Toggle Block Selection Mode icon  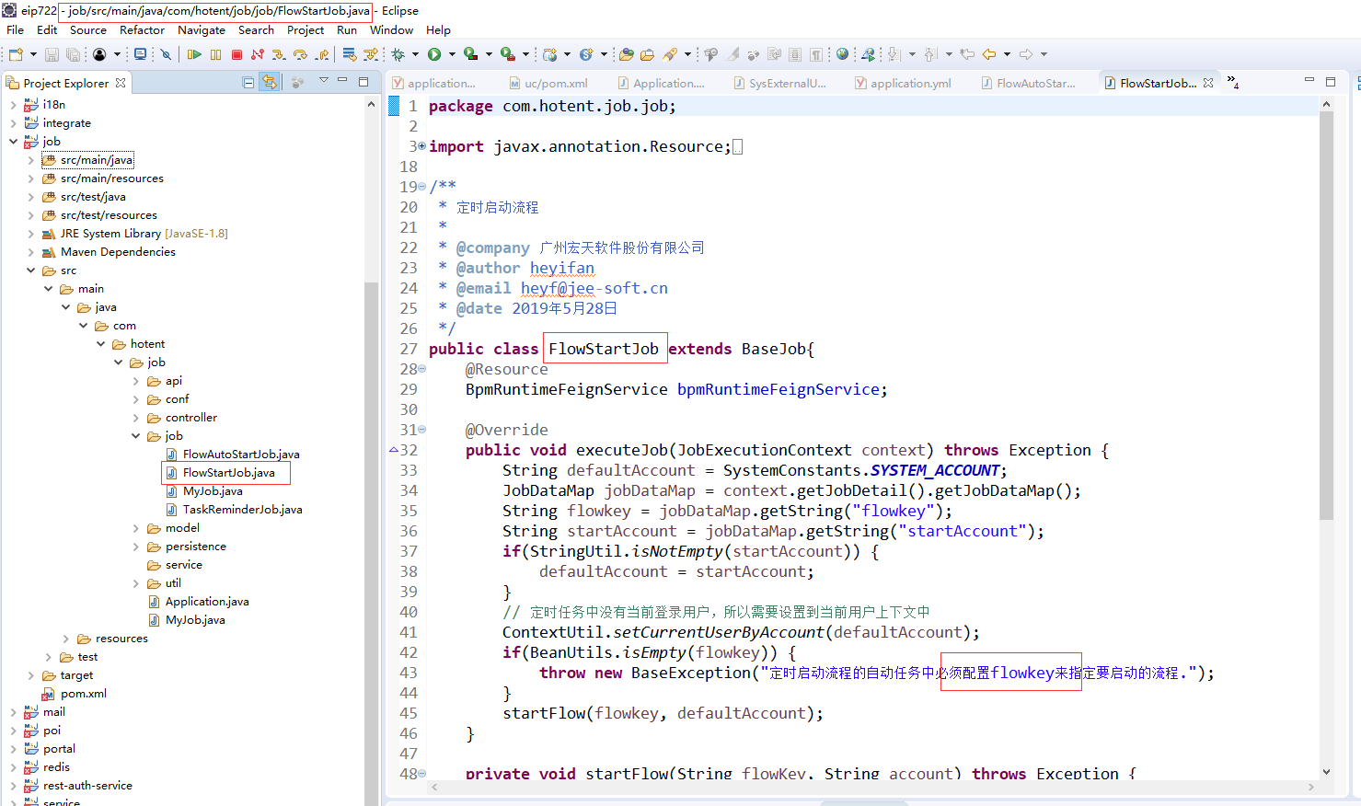[795, 55]
